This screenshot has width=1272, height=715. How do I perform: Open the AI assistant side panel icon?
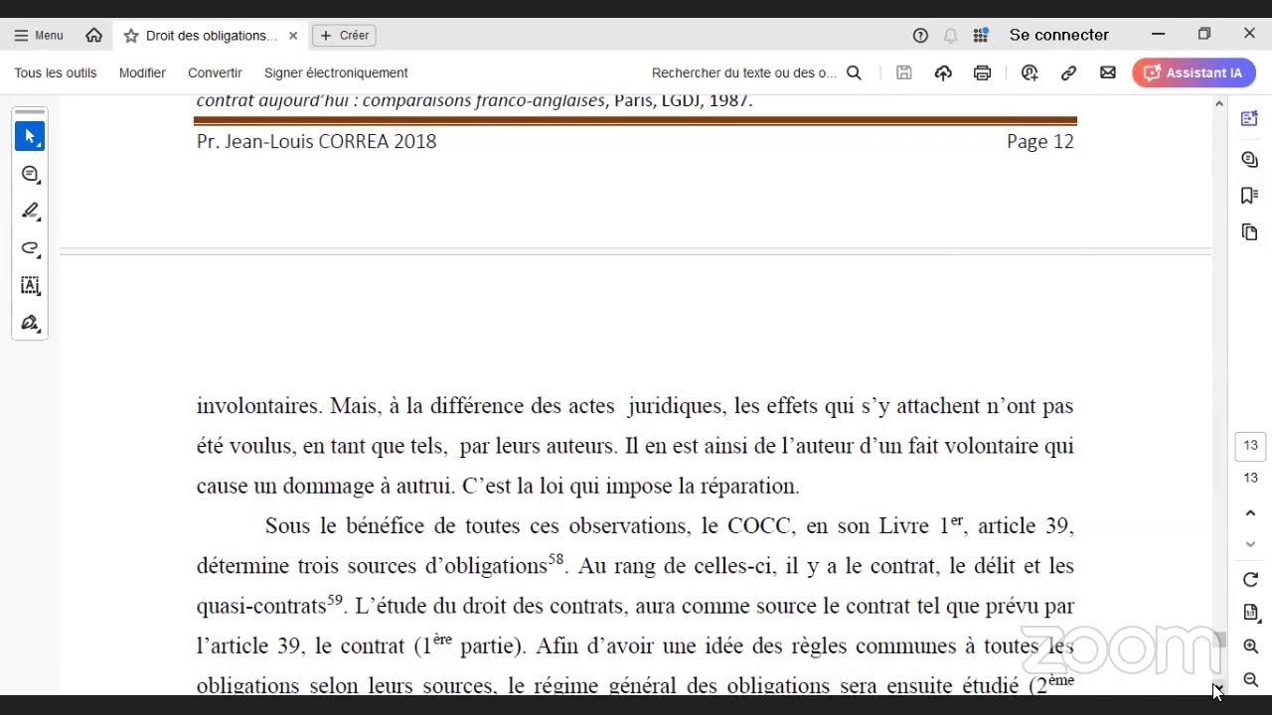tap(1249, 118)
